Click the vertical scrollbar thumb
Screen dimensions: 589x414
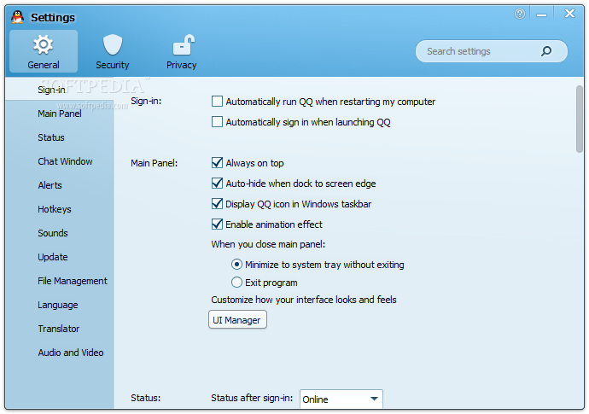coord(580,119)
